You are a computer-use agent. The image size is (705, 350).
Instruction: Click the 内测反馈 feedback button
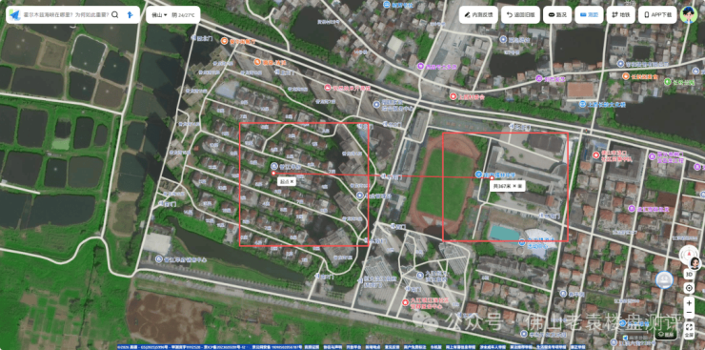(x=478, y=15)
